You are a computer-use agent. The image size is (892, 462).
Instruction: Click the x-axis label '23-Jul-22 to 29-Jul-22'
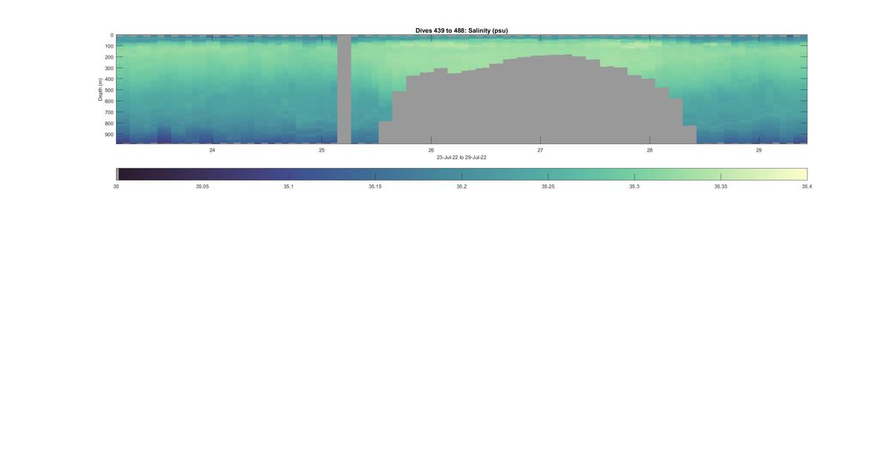point(462,157)
